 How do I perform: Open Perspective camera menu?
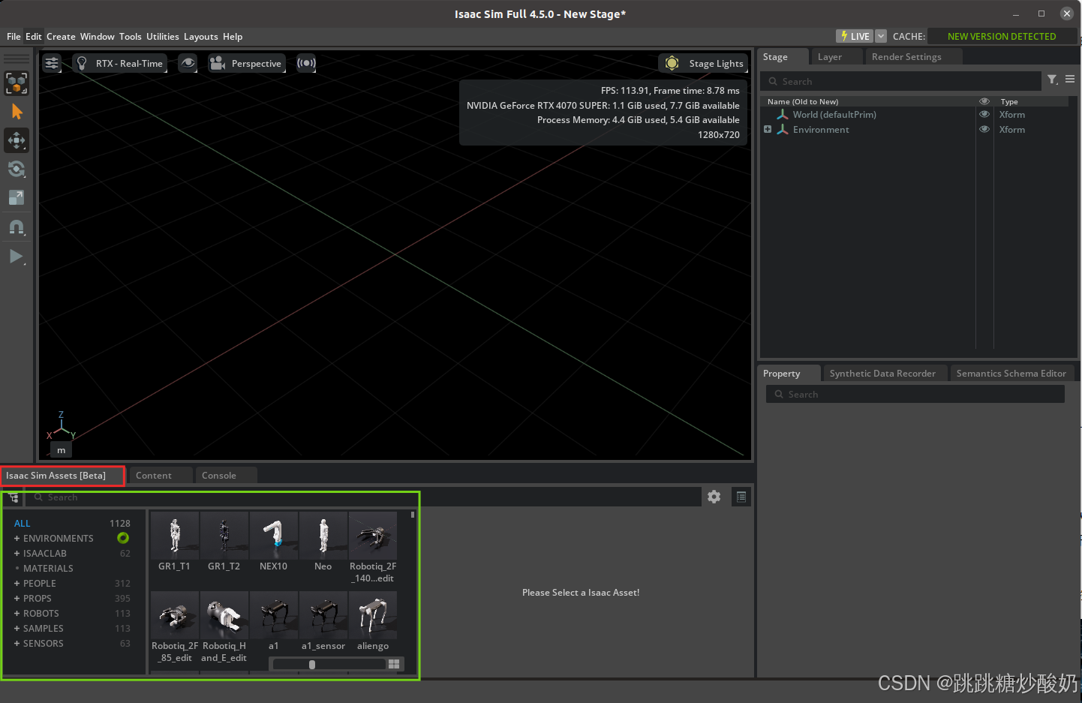[246, 63]
